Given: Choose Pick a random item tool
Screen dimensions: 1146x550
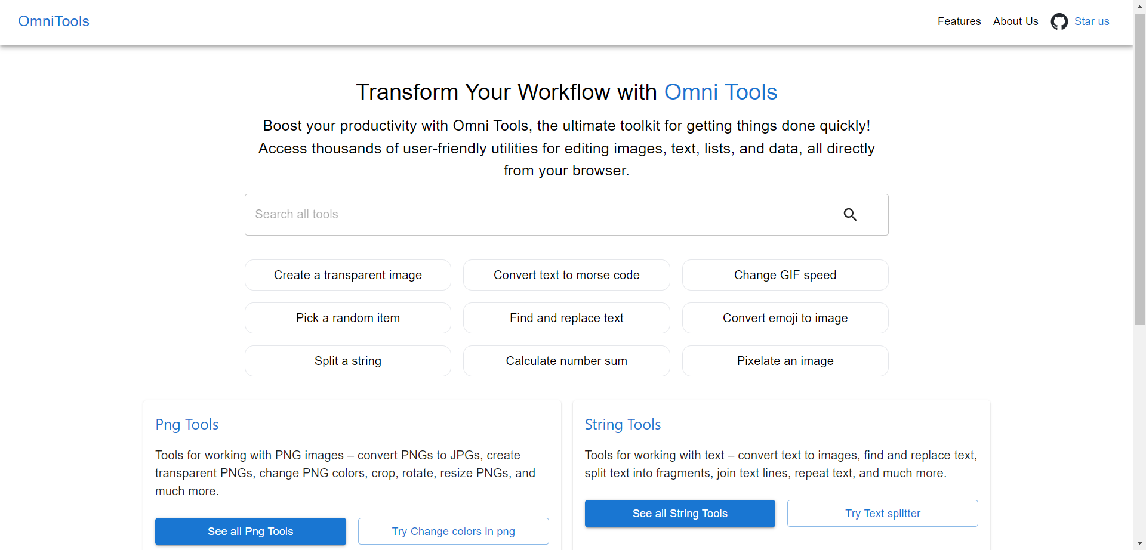Looking at the screenshot, I should tap(347, 318).
